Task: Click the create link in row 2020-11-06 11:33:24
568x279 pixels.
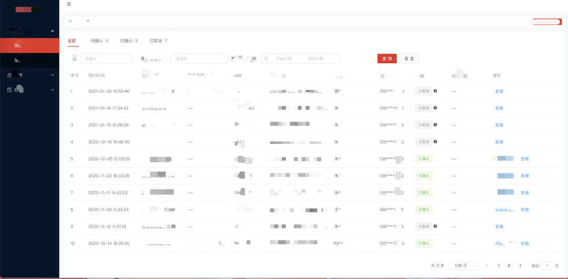Action: pyautogui.click(x=505, y=210)
